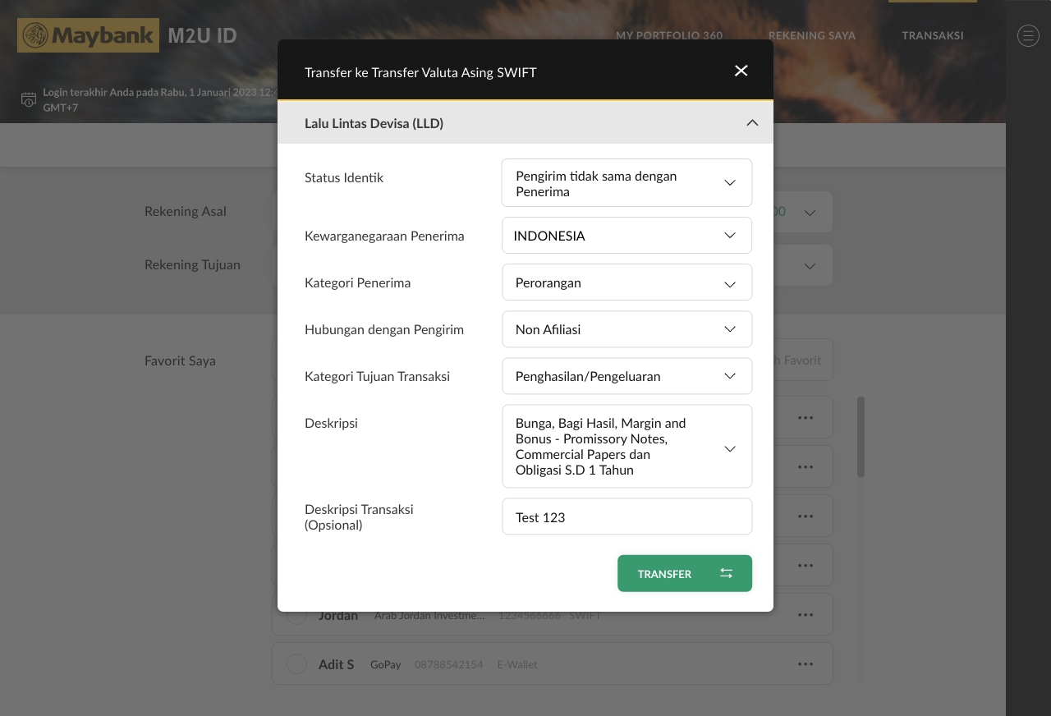The image size is (1051, 716).
Task: Open the hamburger menu icon
Action: [1028, 35]
